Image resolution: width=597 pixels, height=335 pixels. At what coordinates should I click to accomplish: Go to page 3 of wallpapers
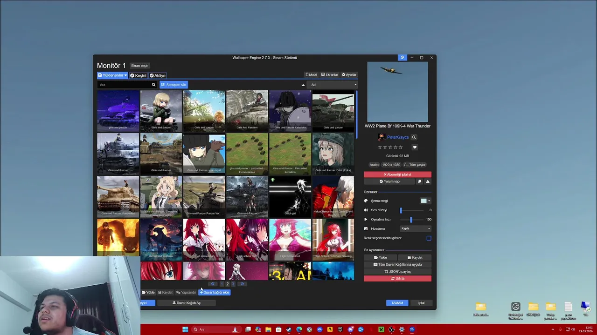(x=233, y=284)
